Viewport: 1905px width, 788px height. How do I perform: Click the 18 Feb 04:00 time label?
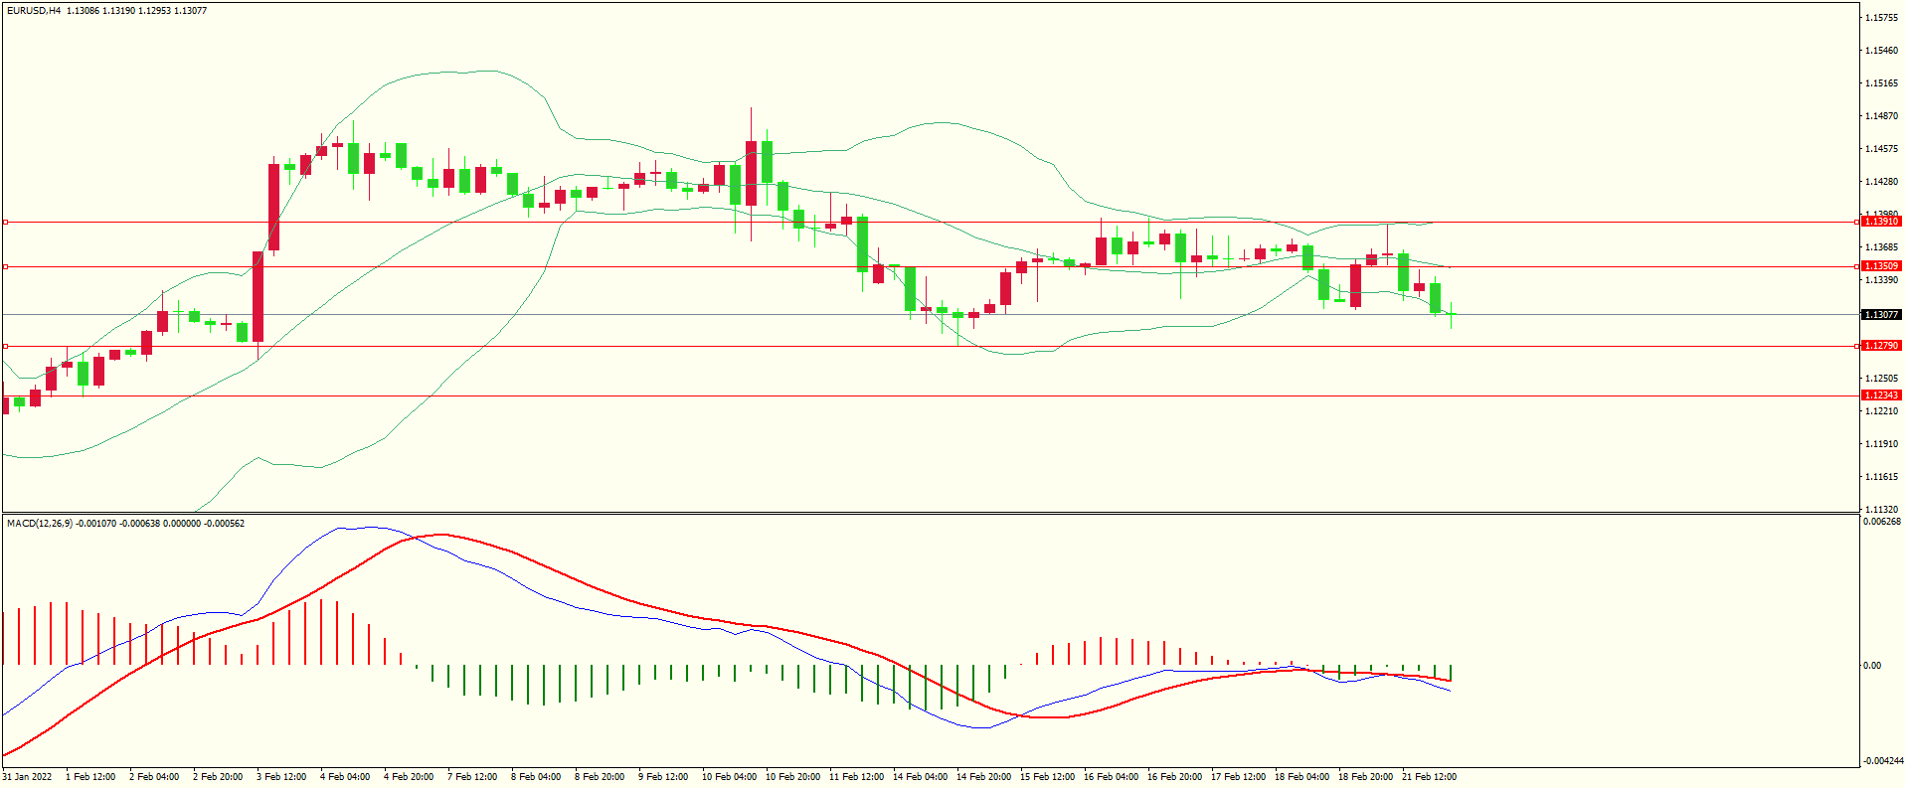[1302, 777]
